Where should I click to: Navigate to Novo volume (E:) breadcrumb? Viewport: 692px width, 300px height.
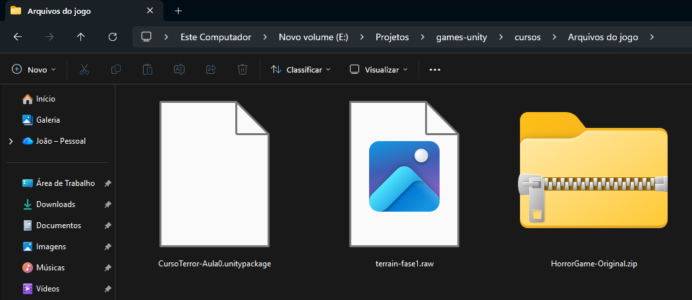313,37
